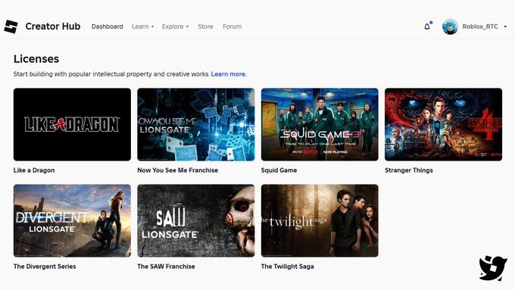Select the Stranger Things license image
This screenshot has width=515, height=290.
(443, 124)
